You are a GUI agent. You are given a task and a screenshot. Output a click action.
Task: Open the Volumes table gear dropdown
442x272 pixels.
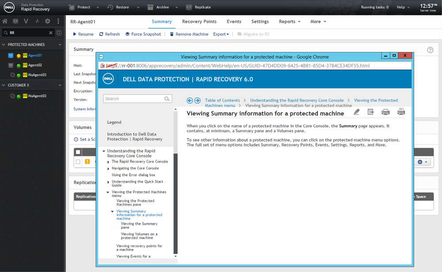point(422,162)
